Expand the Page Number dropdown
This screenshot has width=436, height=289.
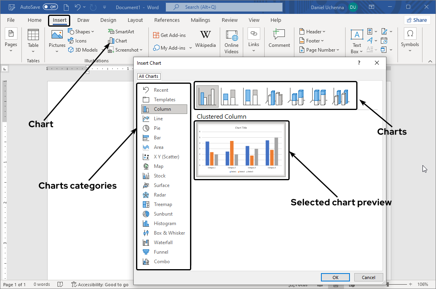tap(319, 50)
